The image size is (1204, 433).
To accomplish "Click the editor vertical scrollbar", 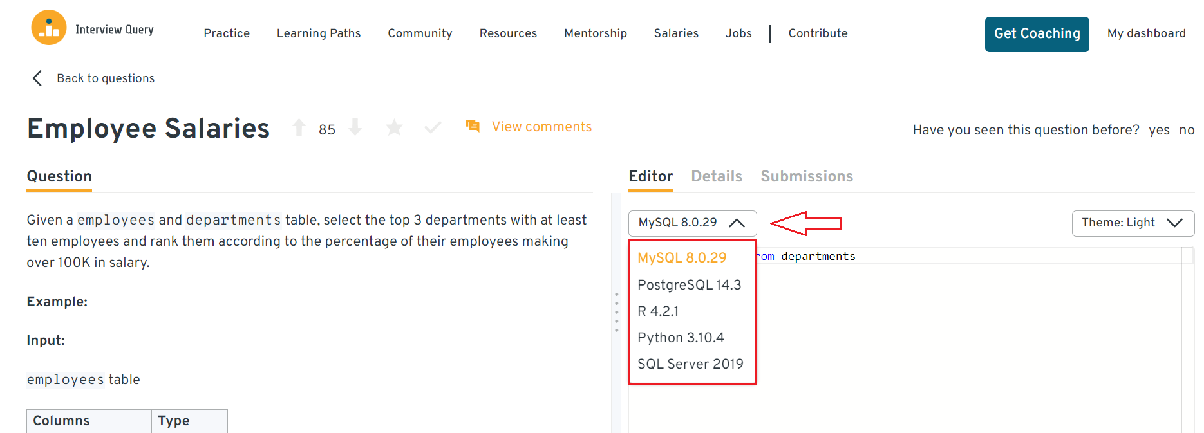I will coord(1188,340).
